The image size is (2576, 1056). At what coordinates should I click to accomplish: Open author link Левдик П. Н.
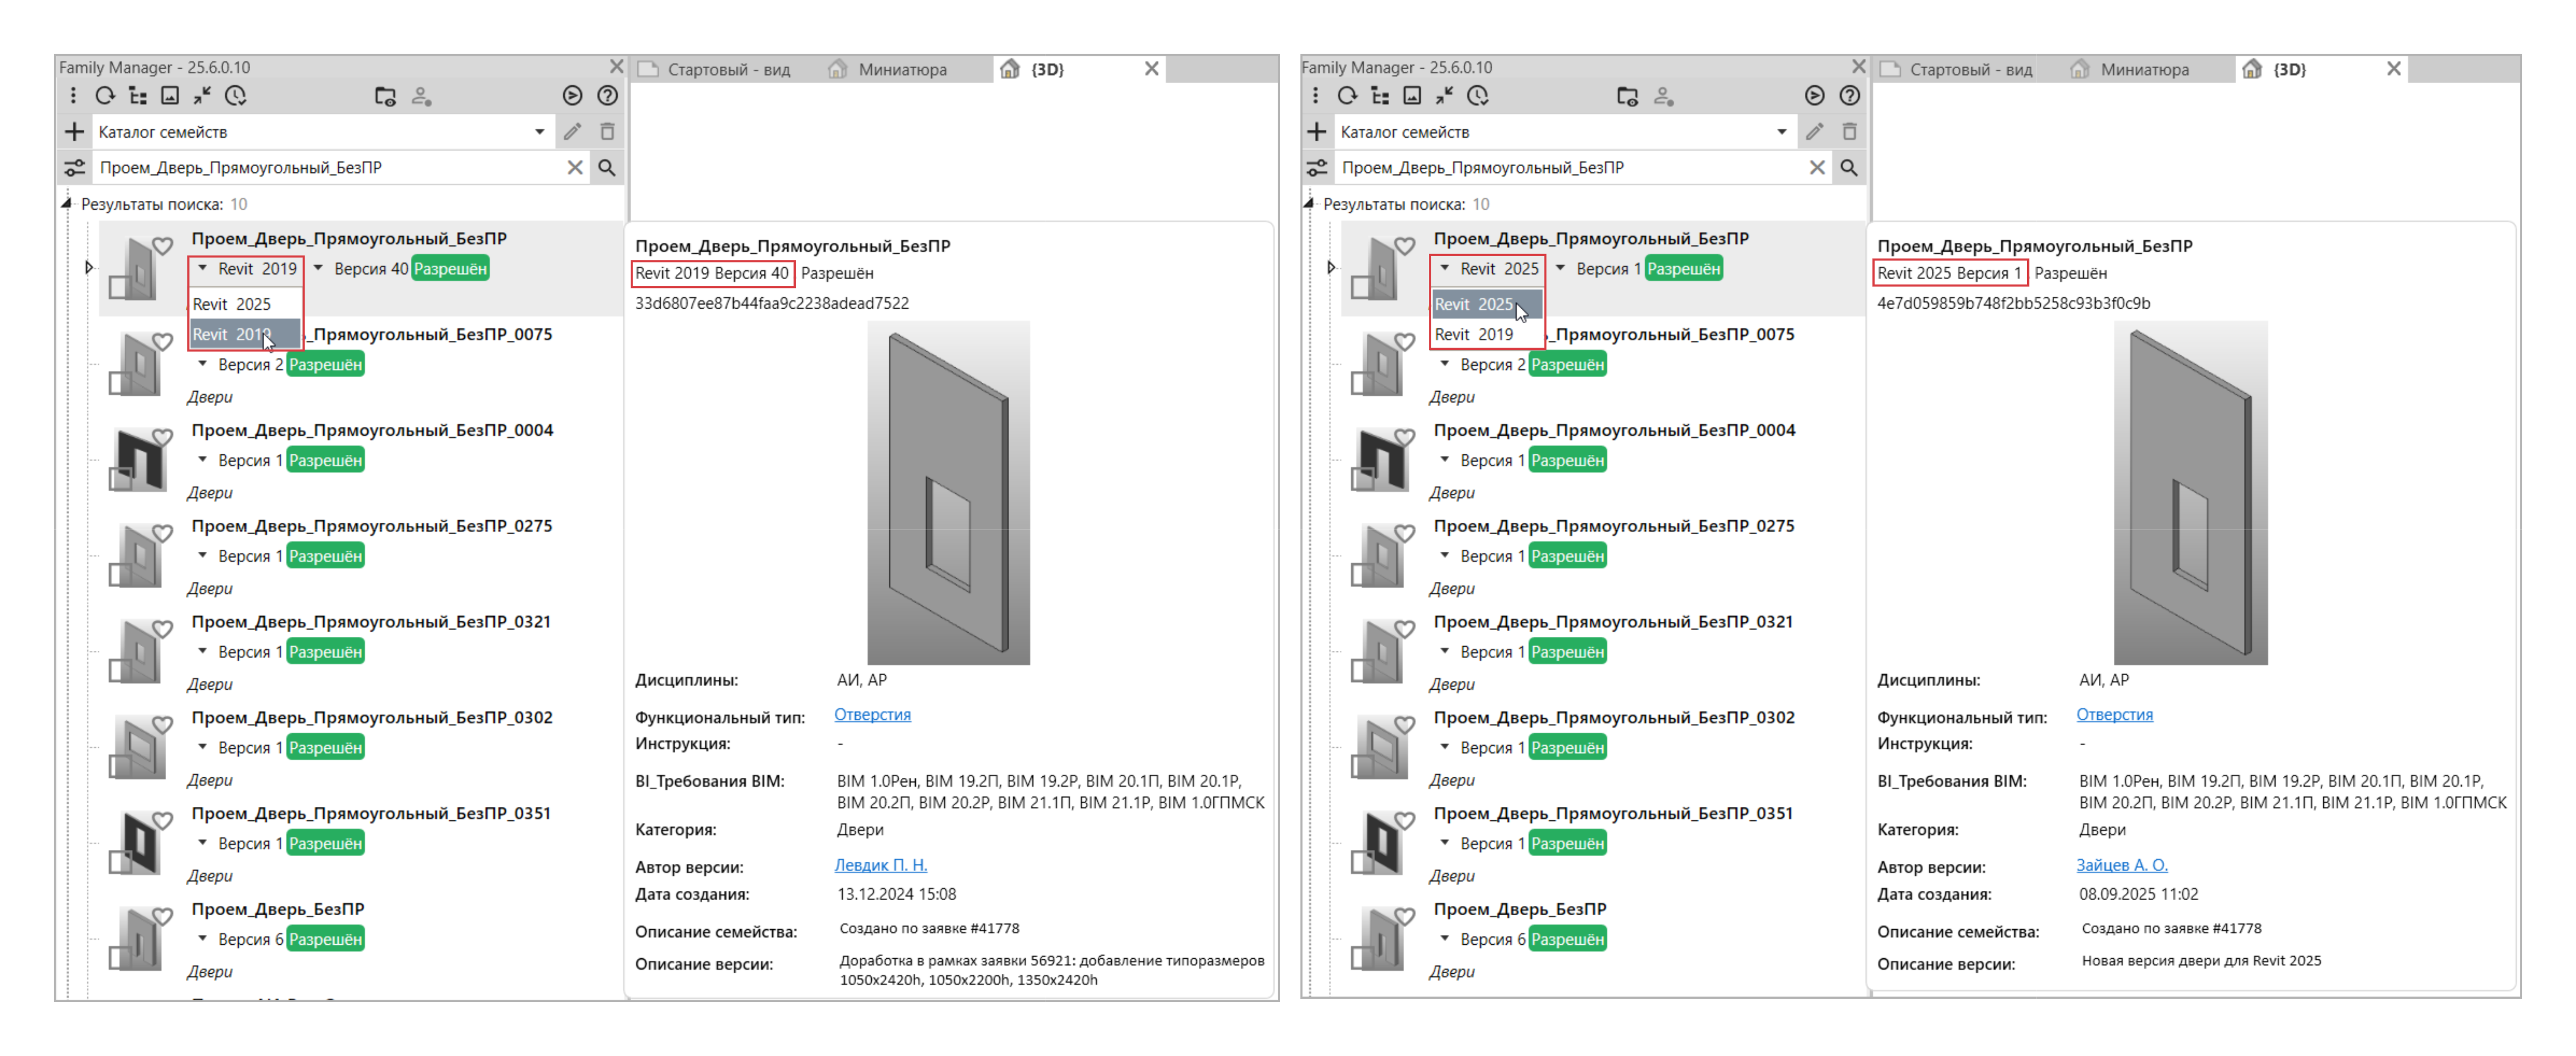point(880,866)
